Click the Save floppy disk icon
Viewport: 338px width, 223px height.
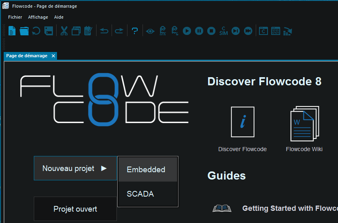(x=49, y=31)
